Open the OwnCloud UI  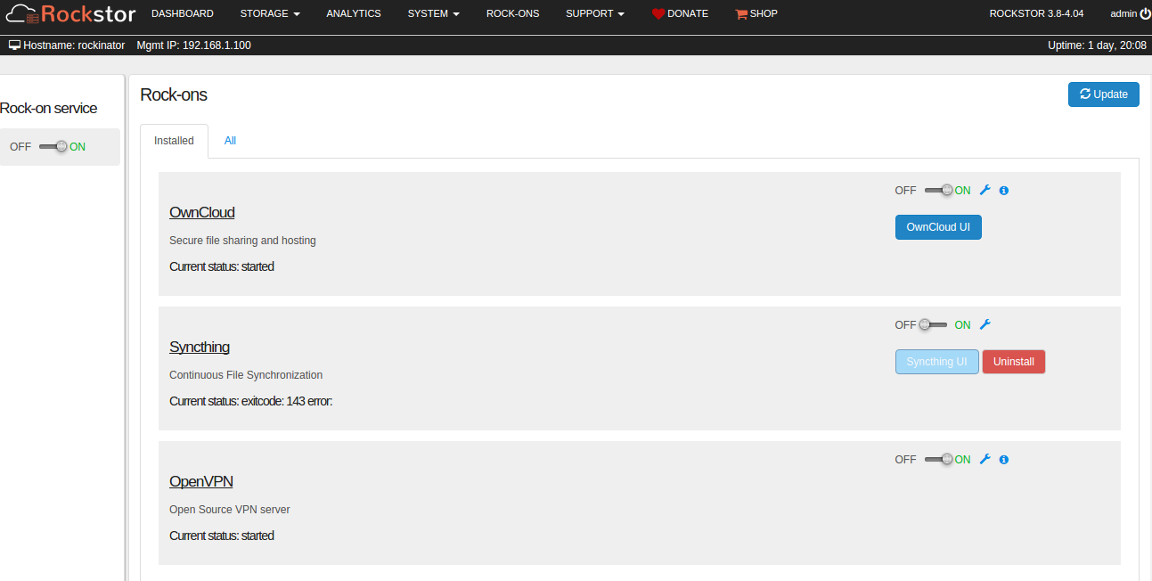(937, 227)
